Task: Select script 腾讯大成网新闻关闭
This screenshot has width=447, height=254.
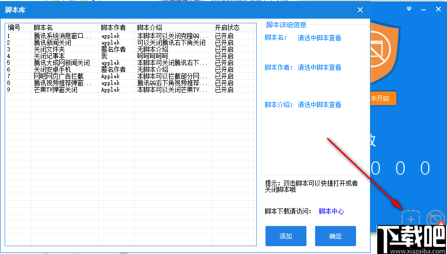Action: 62,63
